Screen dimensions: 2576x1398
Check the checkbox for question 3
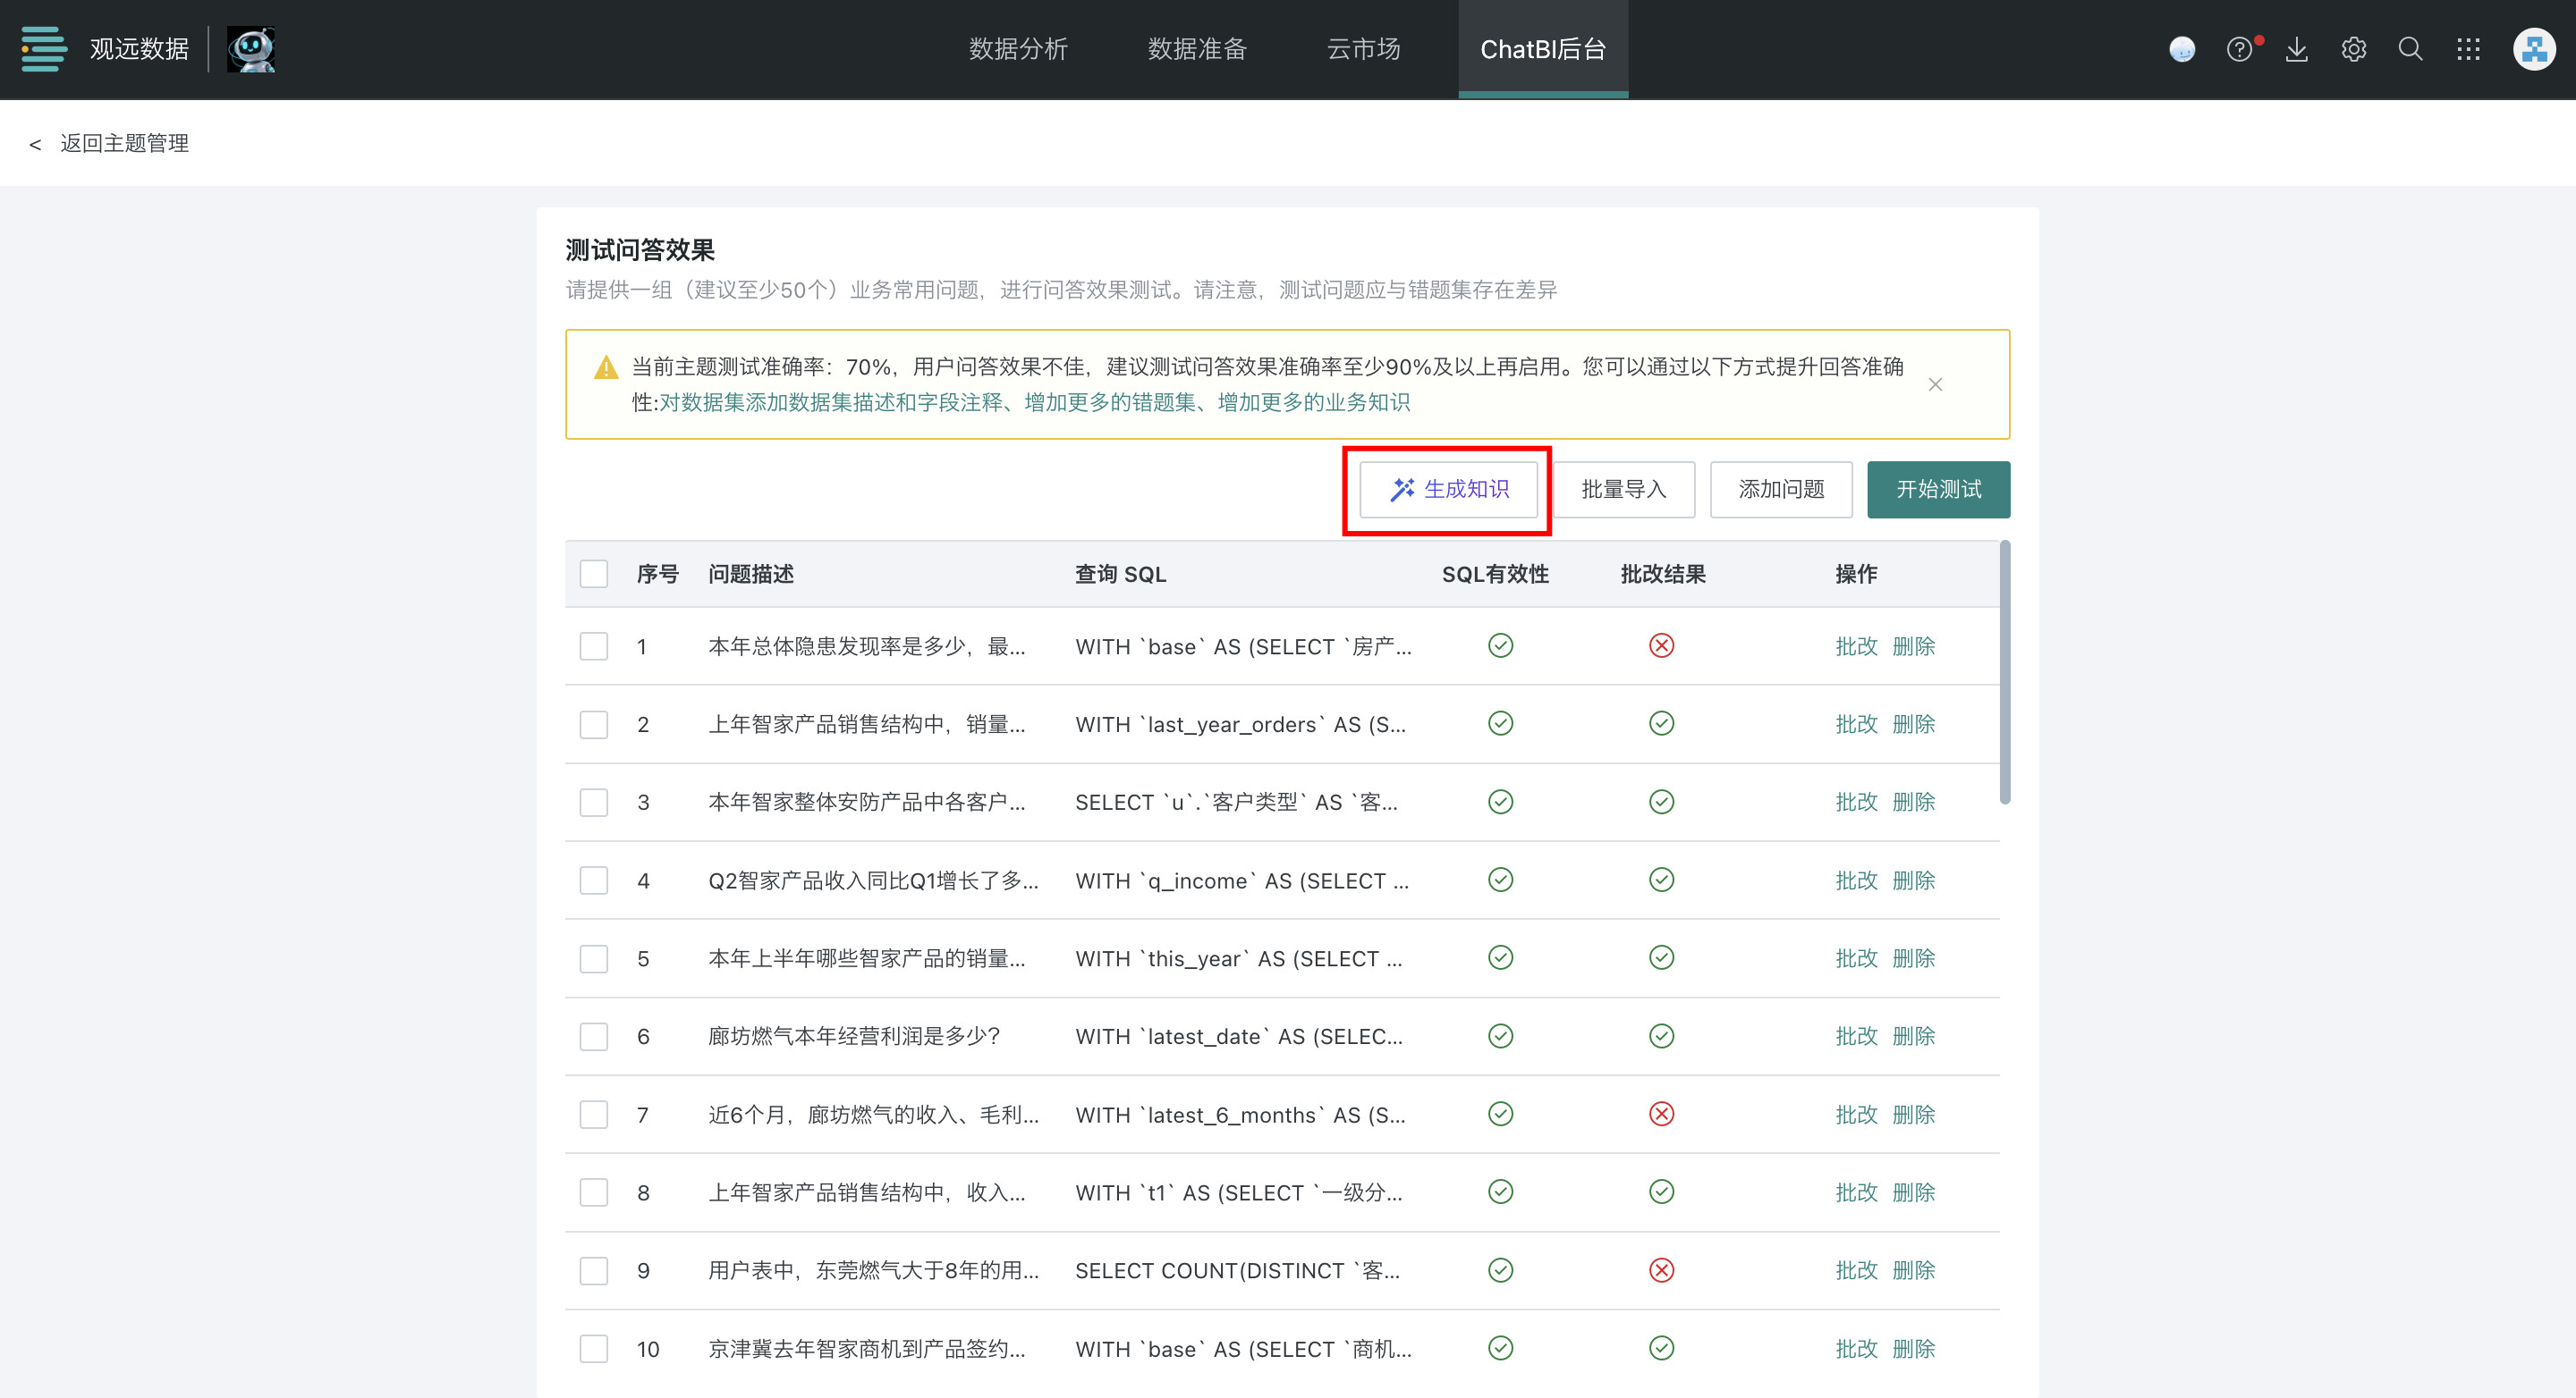pos(594,803)
